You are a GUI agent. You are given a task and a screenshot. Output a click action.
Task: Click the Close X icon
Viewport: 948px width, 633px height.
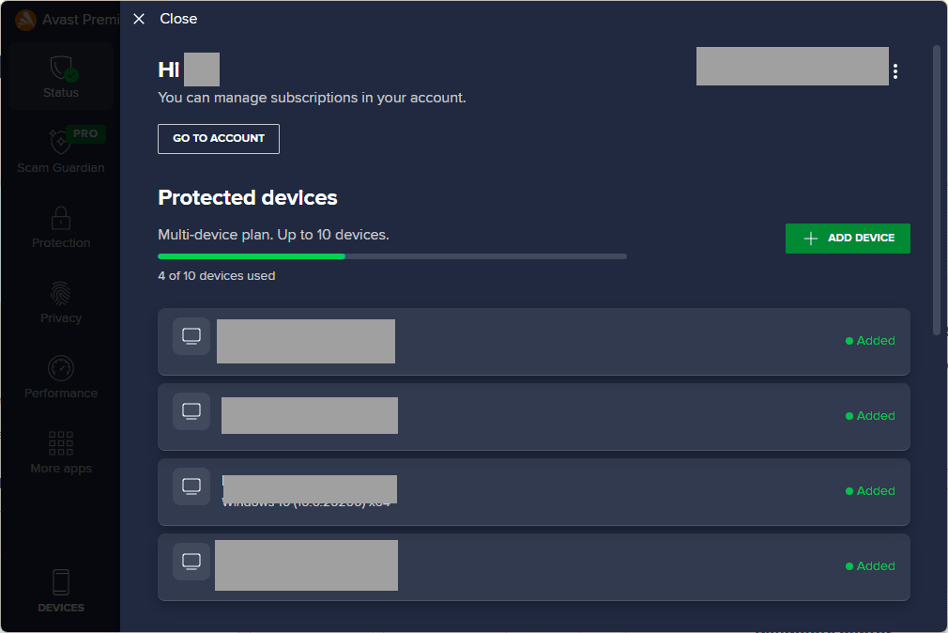tap(139, 19)
